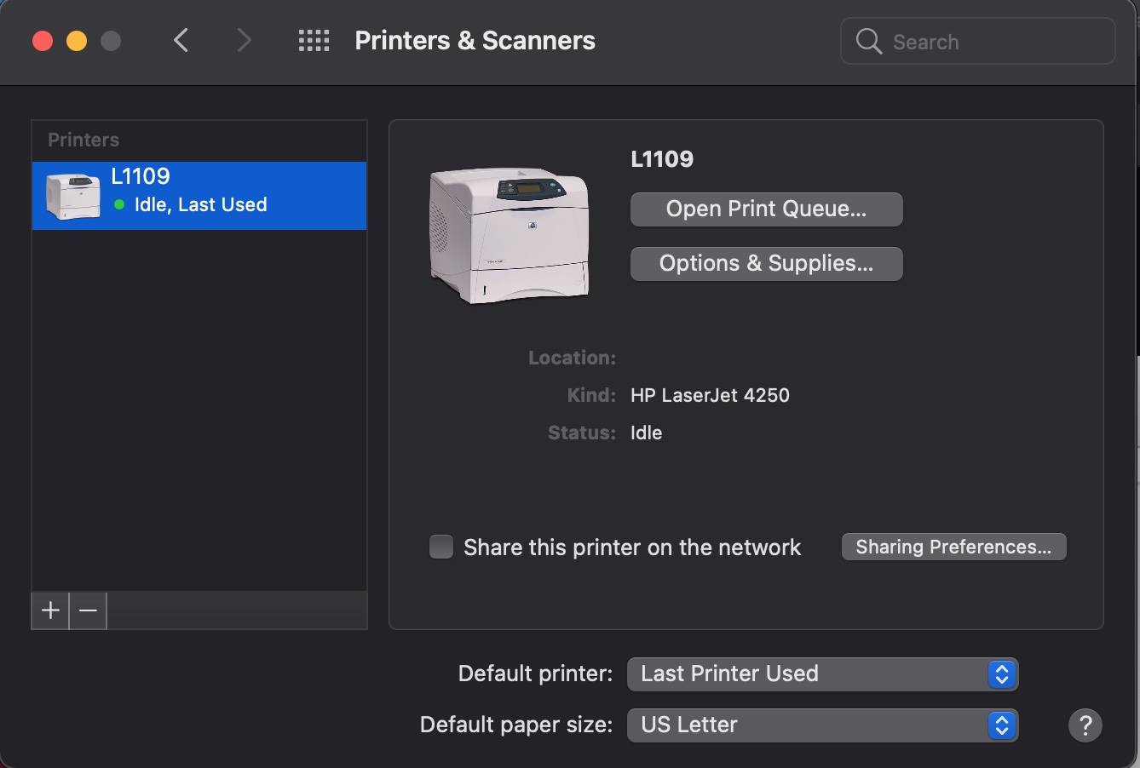The width and height of the screenshot is (1140, 768).
Task: Go back with the left chevron
Action: point(181,40)
